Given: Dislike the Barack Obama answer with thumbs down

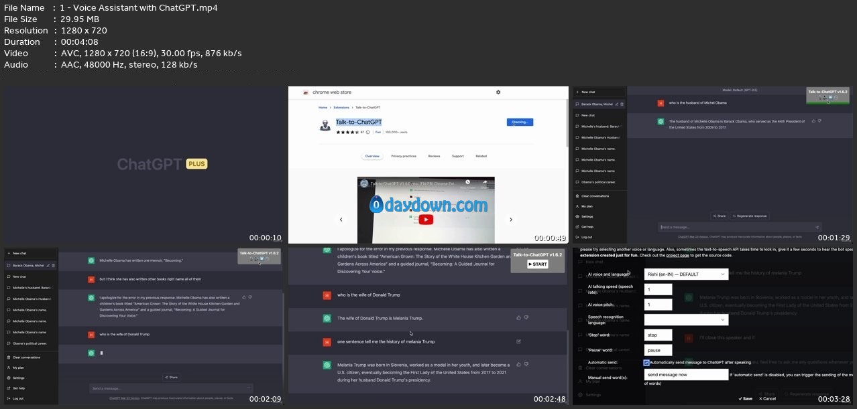Looking at the screenshot, I should click(819, 121).
